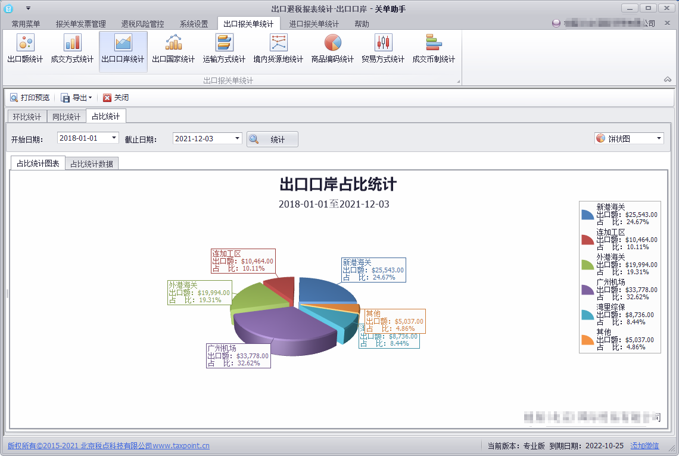Click the 打印预览 print preview button
The height and width of the screenshot is (456, 679).
point(30,98)
